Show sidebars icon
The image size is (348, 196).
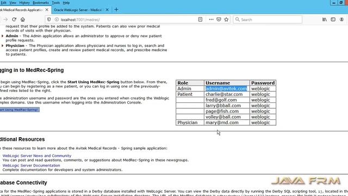click(333, 20)
